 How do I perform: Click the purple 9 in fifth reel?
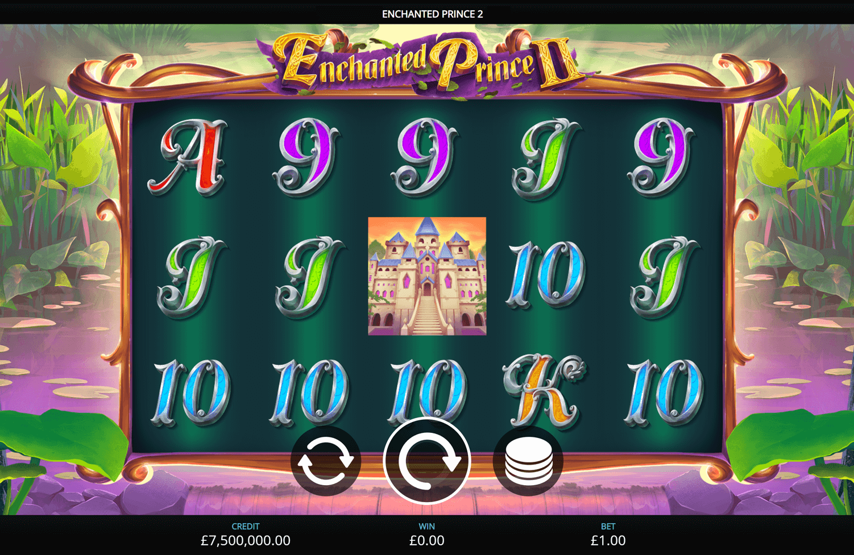(x=662, y=157)
